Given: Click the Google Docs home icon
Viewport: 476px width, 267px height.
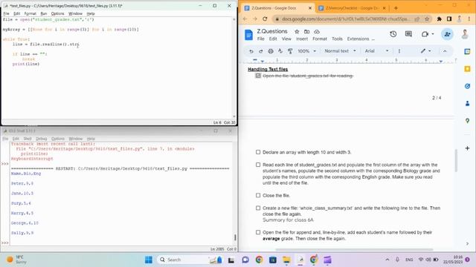Looking at the screenshot, I should pyautogui.click(x=248, y=35).
